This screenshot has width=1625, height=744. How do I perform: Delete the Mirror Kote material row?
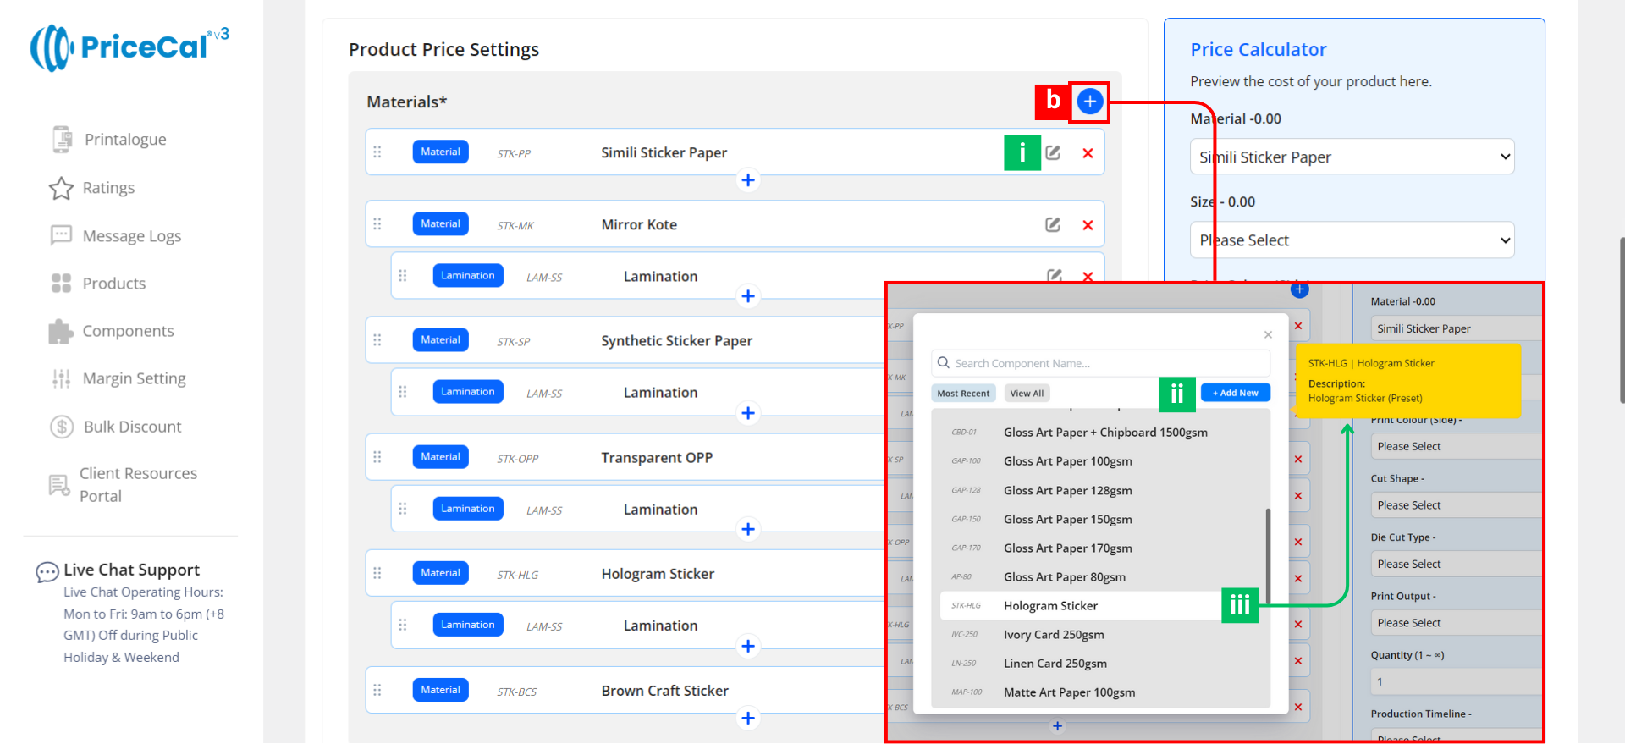[x=1088, y=225]
